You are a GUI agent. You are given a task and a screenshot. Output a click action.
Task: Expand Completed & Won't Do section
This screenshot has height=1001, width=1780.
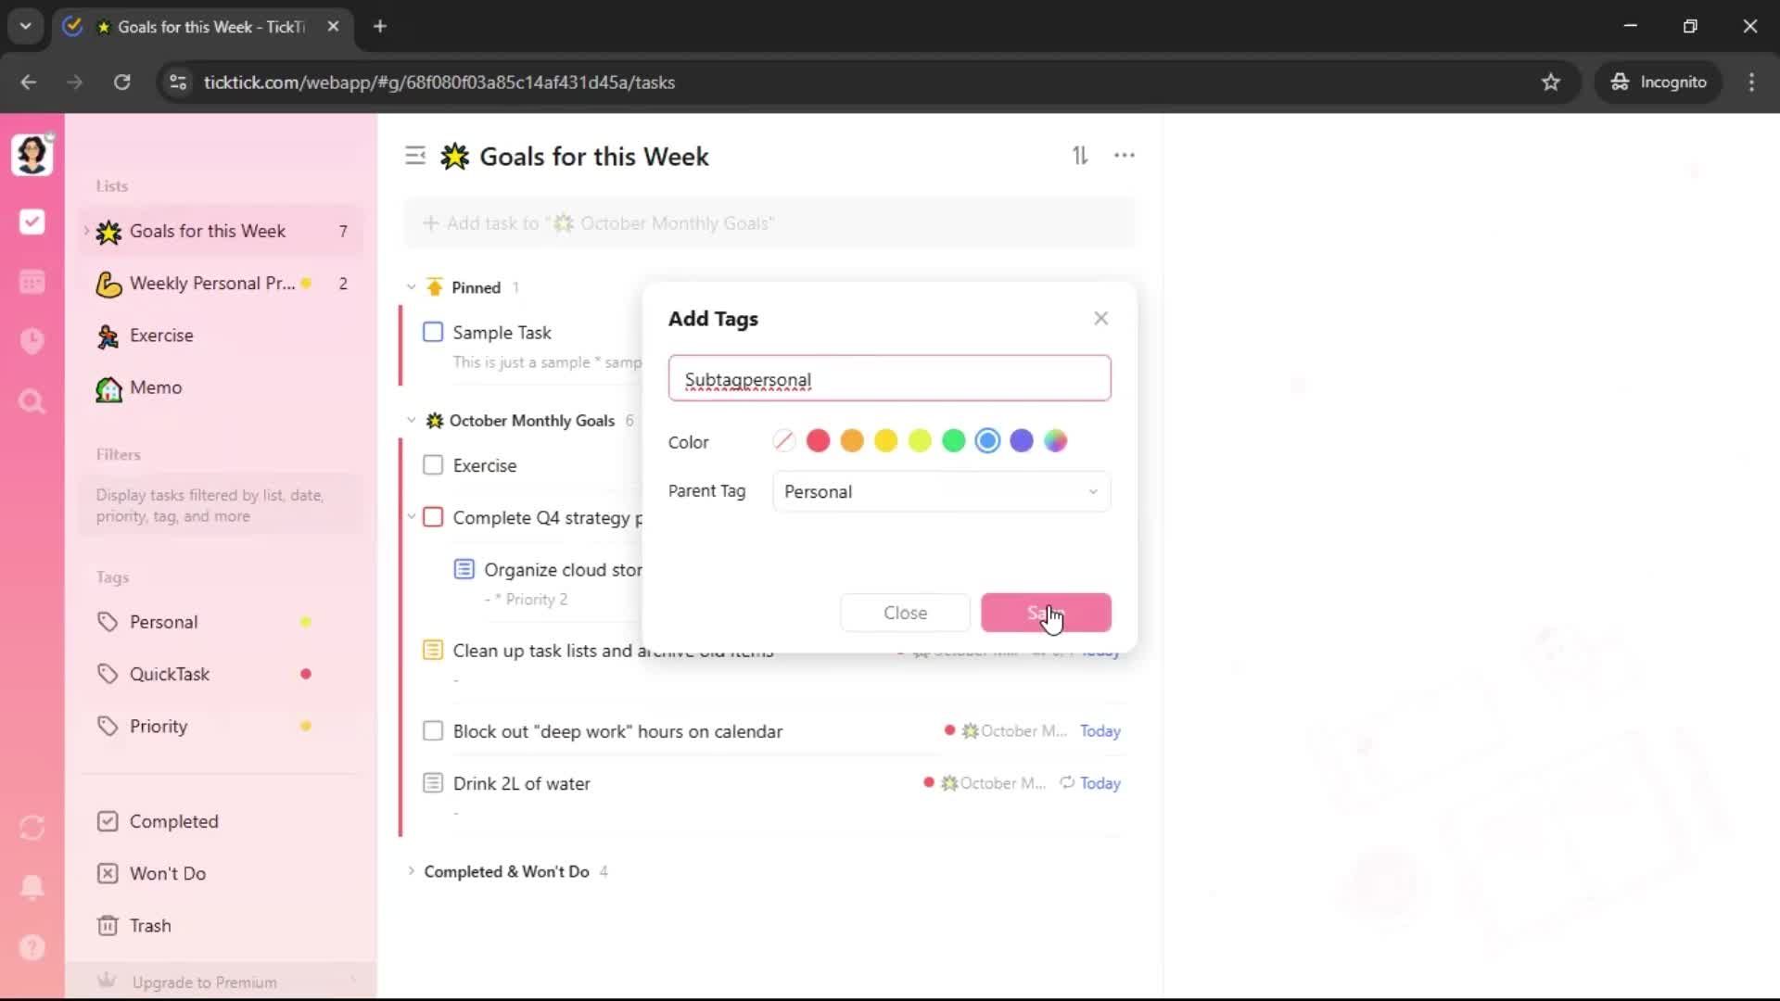click(x=412, y=871)
